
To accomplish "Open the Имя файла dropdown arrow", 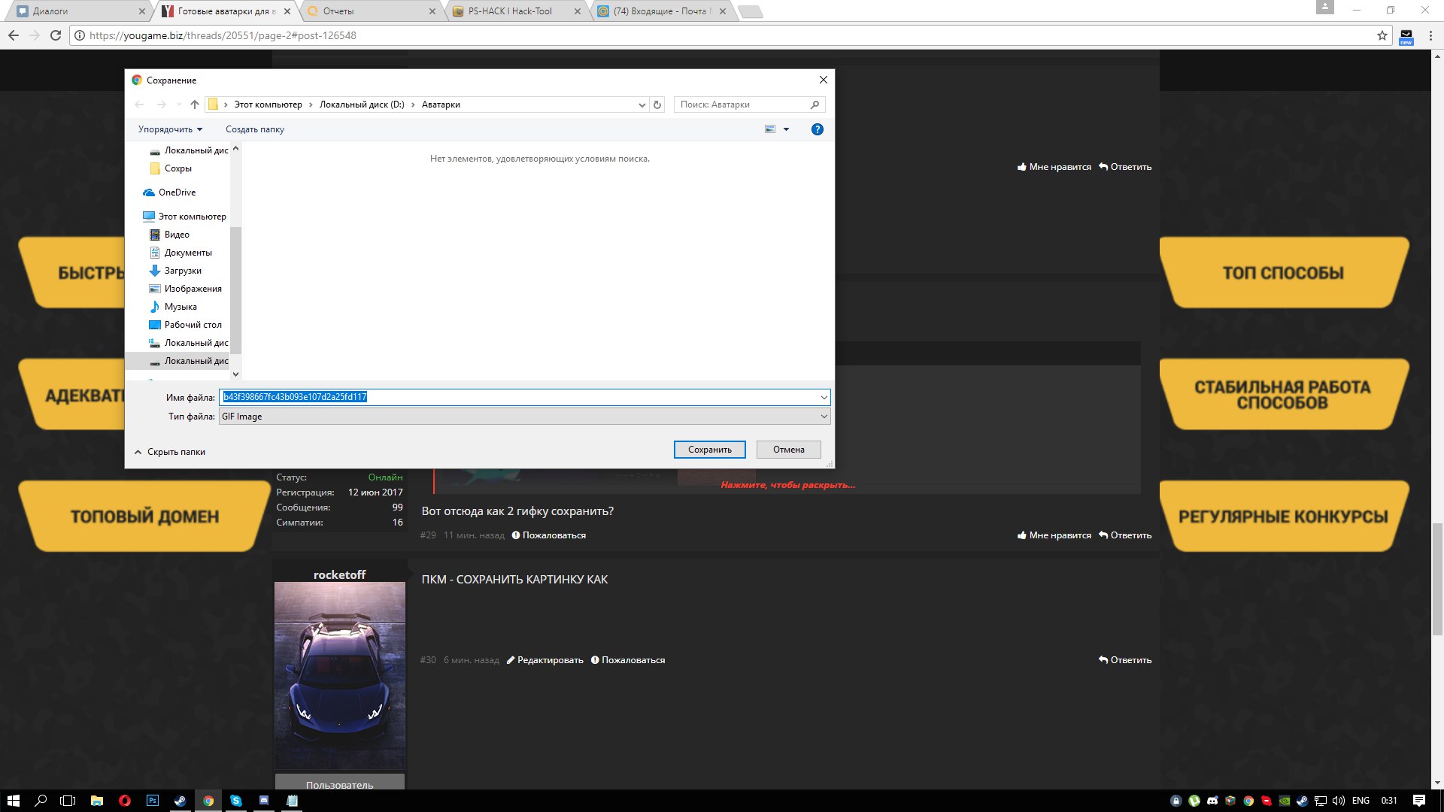I will point(824,397).
